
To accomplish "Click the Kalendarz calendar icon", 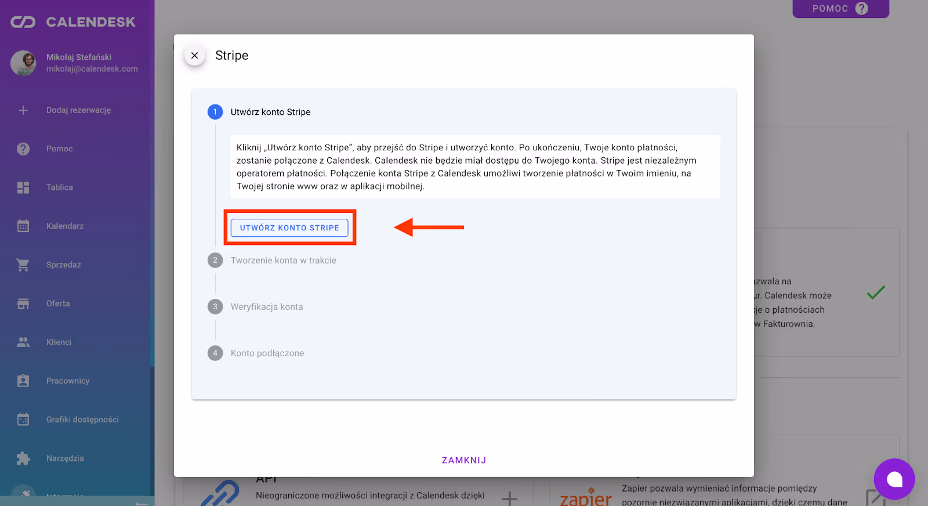I will (23, 226).
